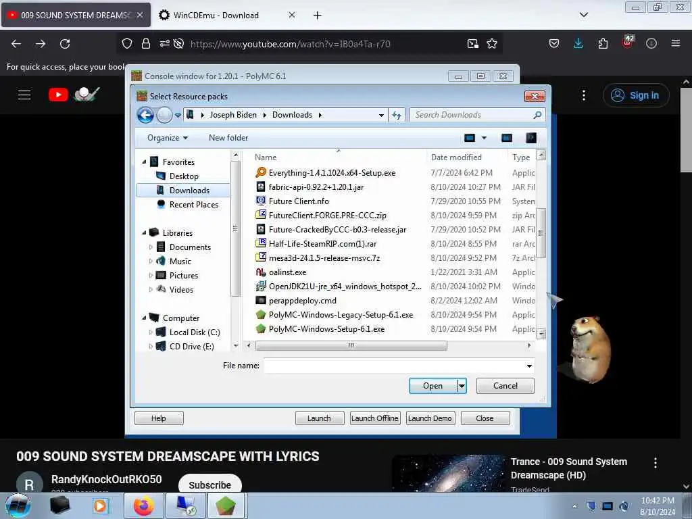The image size is (692, 519).
Task: Open the File name combo dropdown
Action: click(528, 366)
